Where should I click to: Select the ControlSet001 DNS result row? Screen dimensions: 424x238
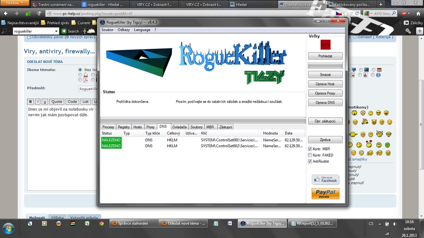(x=203, y=140)
